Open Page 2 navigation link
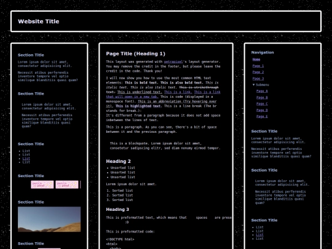This screenshot has width=332, height=249. (x=258, y=72)
